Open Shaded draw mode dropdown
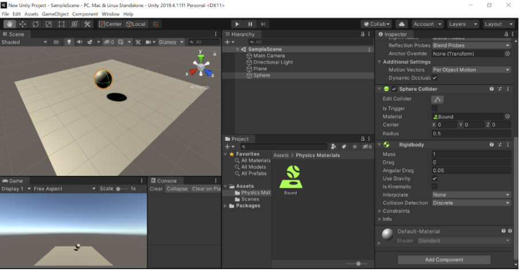This screenshot has height=272, width=519. (24, 42)
